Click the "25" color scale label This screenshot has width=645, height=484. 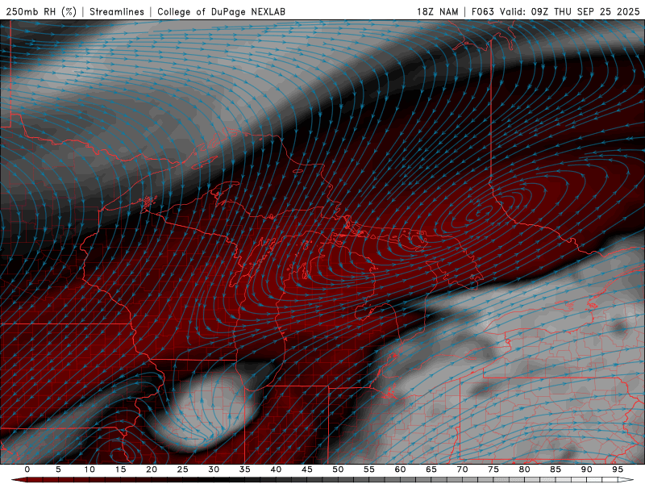pyautogui.click(x=183, y=469)
